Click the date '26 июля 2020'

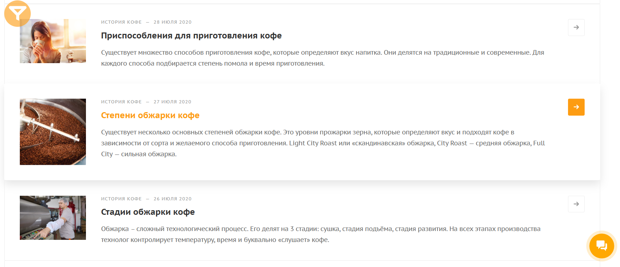pyautogui.click(x=172, y=199)
